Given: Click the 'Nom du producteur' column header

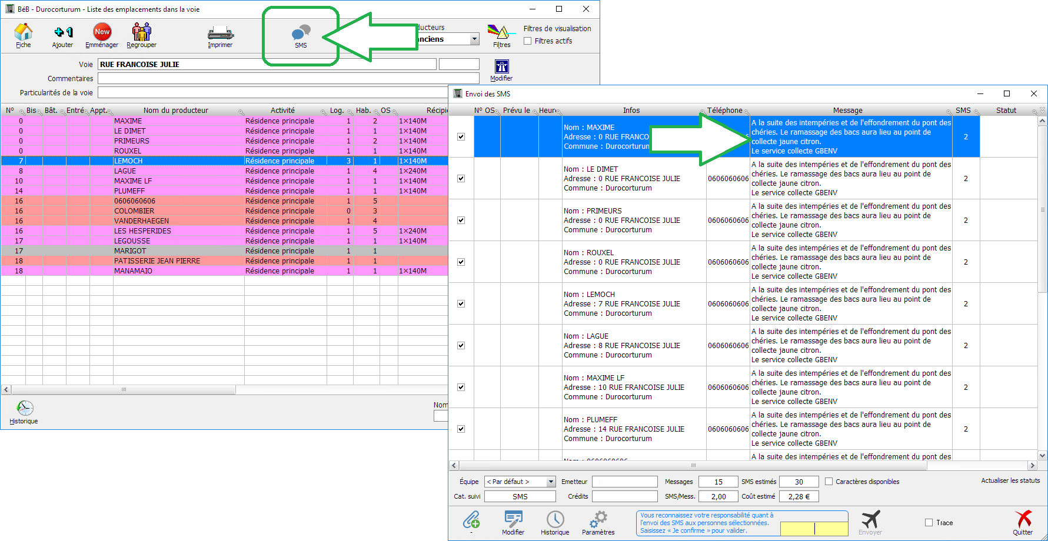Looking at the screenshot, I should 175,111.
